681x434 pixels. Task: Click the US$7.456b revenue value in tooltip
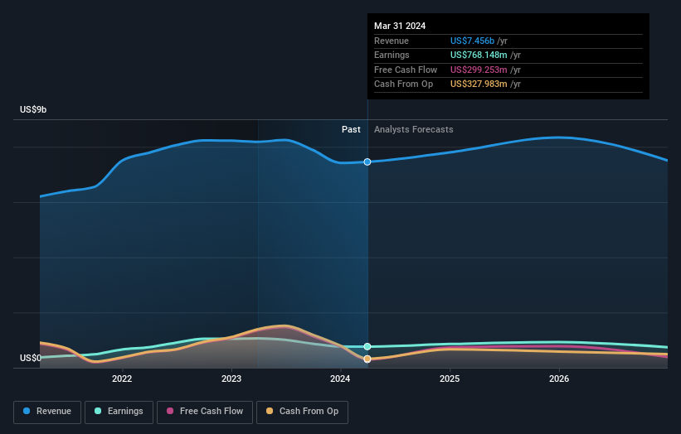472,41
